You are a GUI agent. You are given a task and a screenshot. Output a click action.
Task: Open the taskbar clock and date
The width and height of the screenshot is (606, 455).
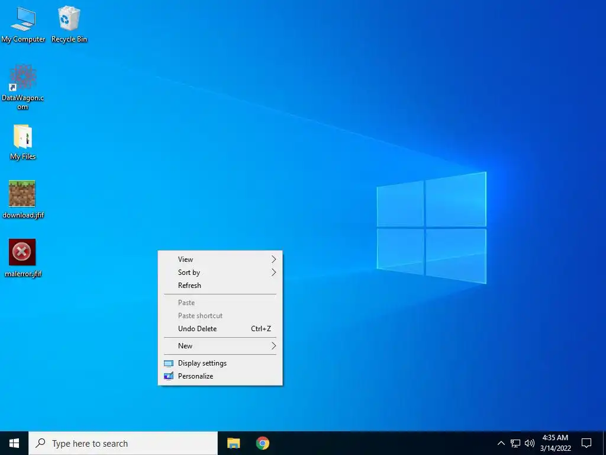pos(555,443)
